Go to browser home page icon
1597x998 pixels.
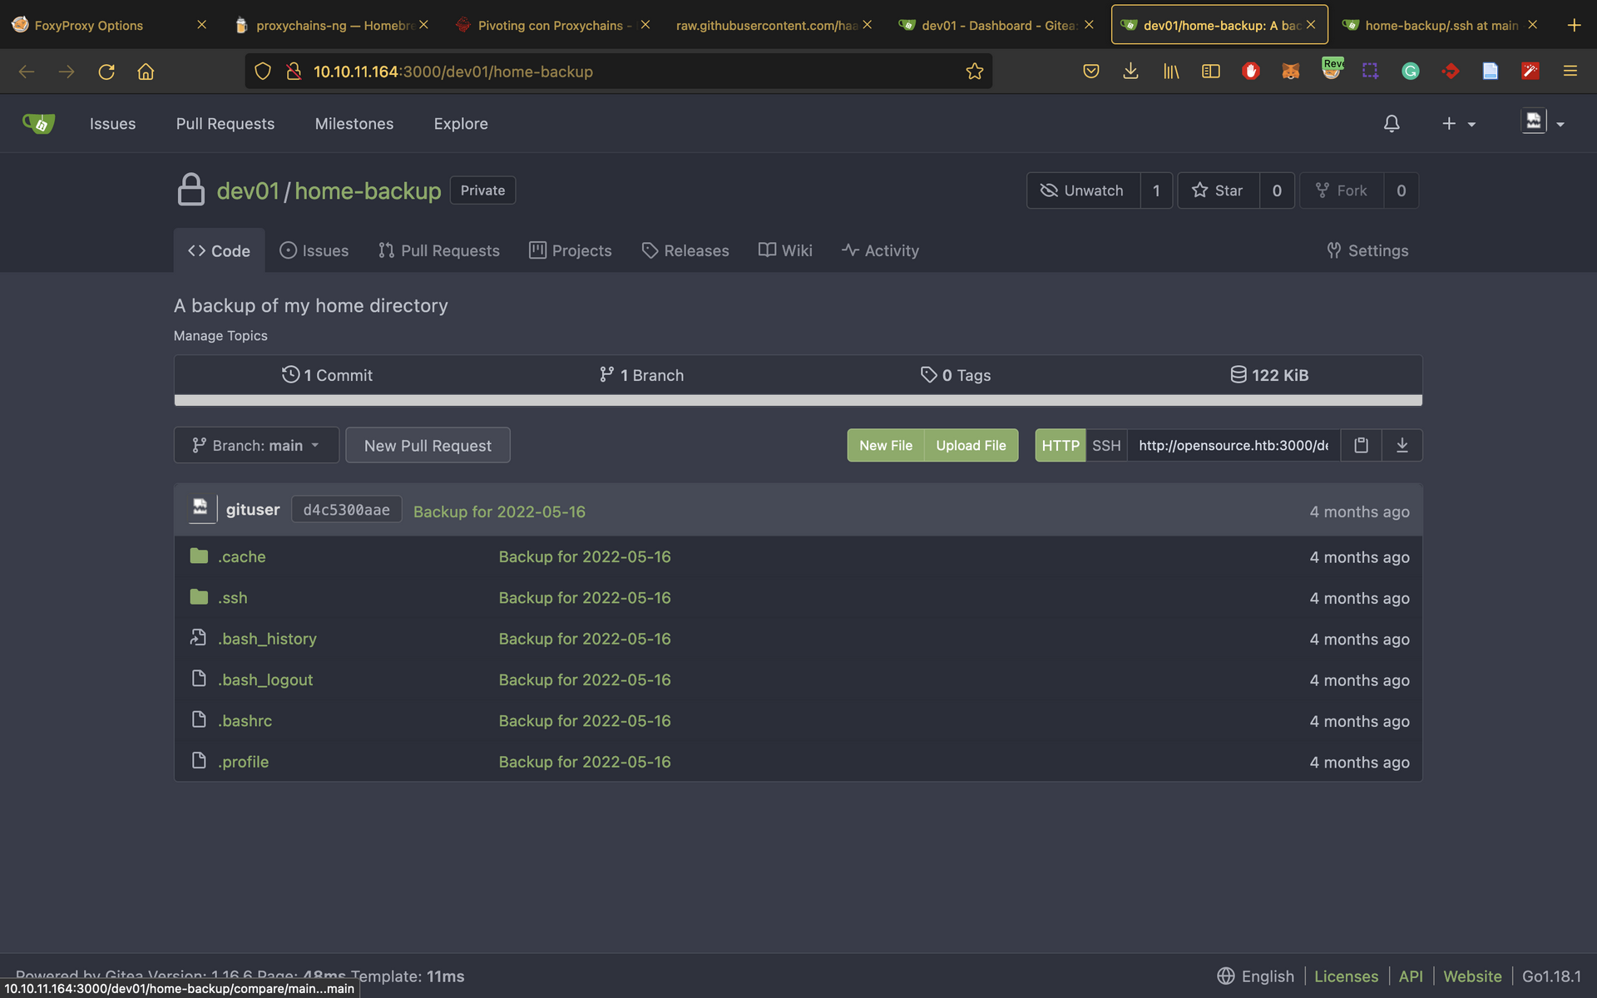(146, 72)
